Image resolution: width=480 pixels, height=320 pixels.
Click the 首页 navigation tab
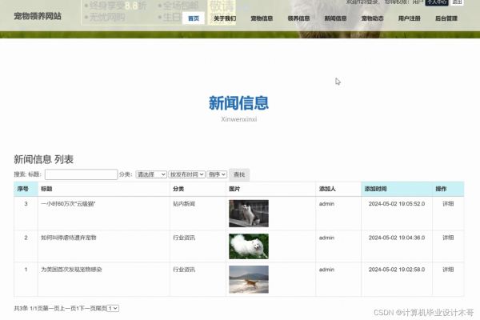(193, 18)
